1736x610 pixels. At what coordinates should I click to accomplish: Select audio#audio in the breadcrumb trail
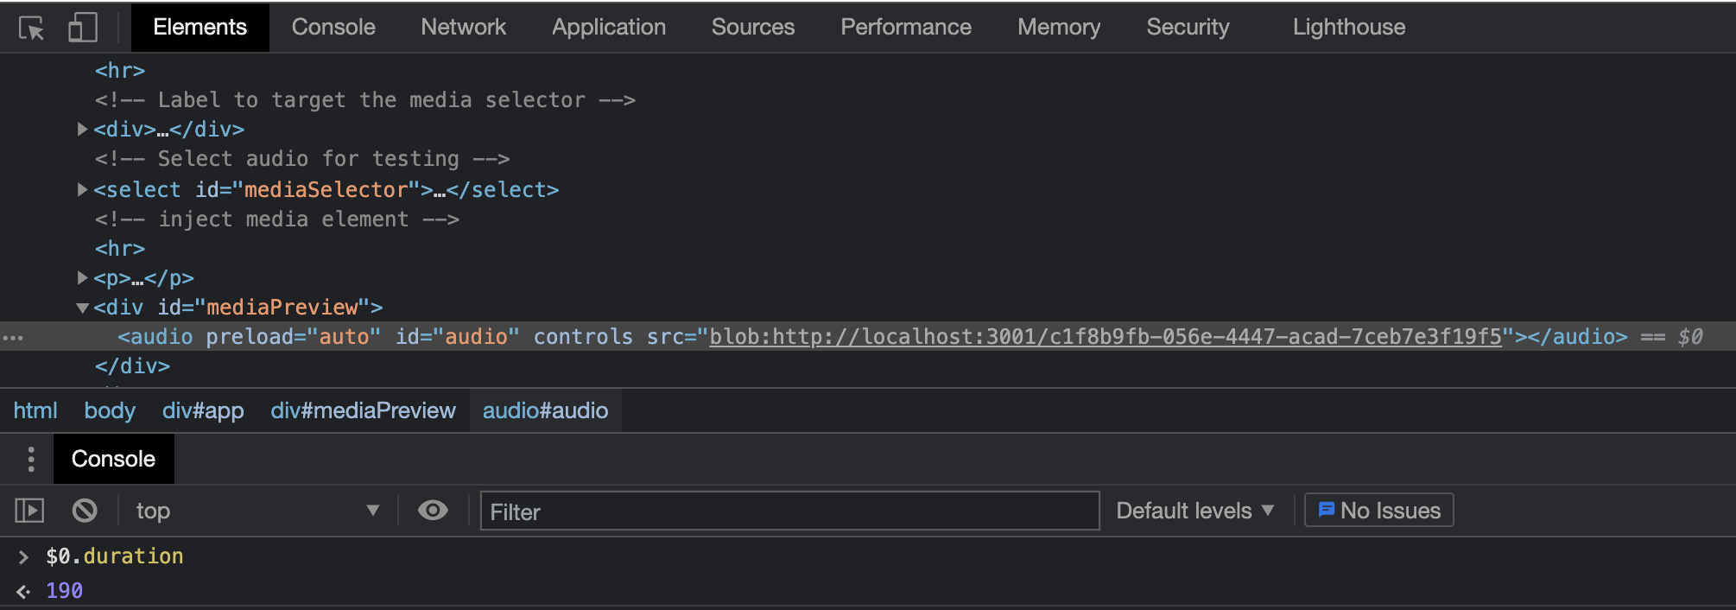click(x=545, y=410)
